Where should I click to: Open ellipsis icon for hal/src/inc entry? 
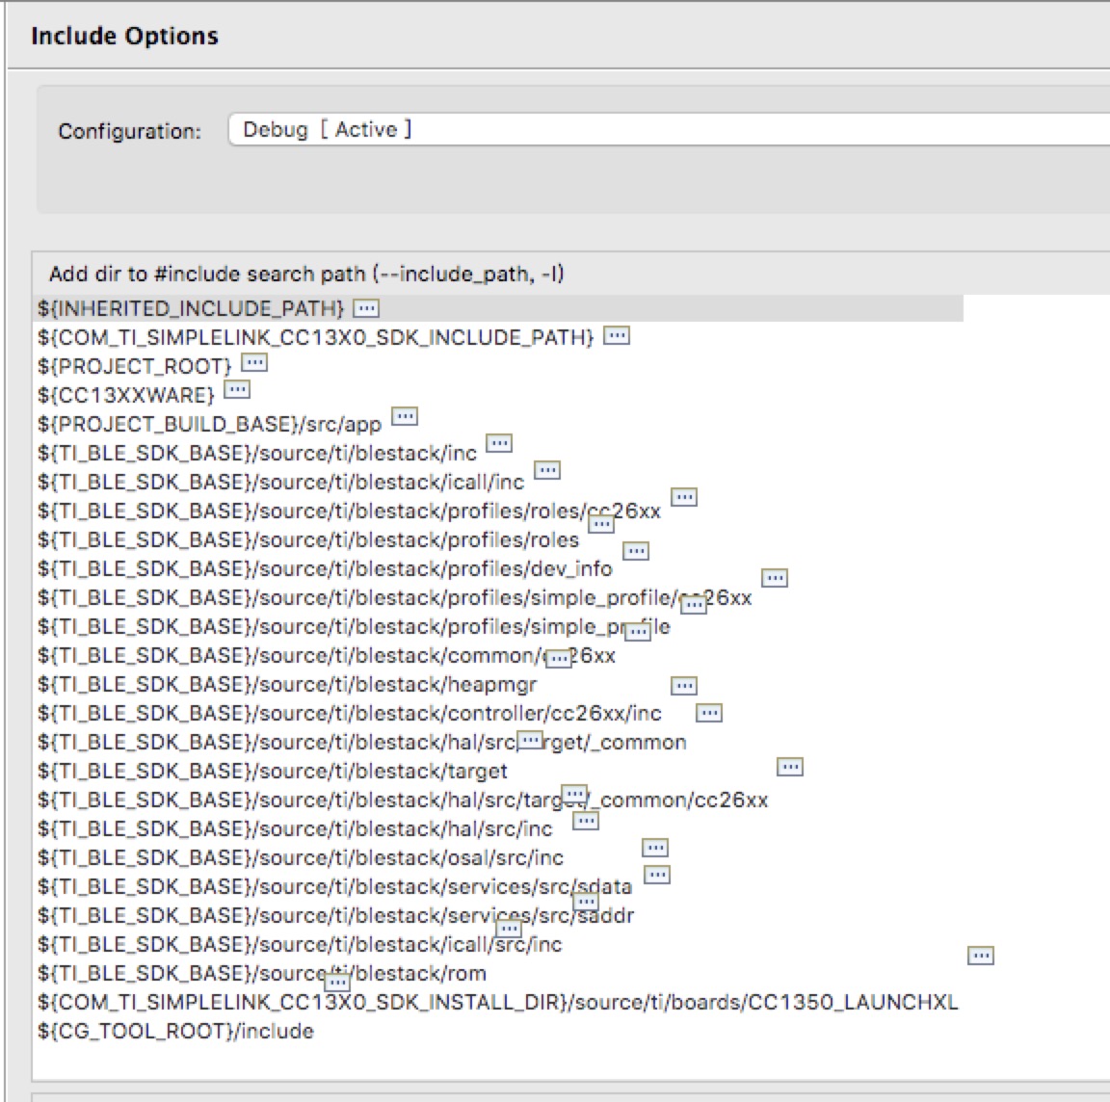coord(586,823)
